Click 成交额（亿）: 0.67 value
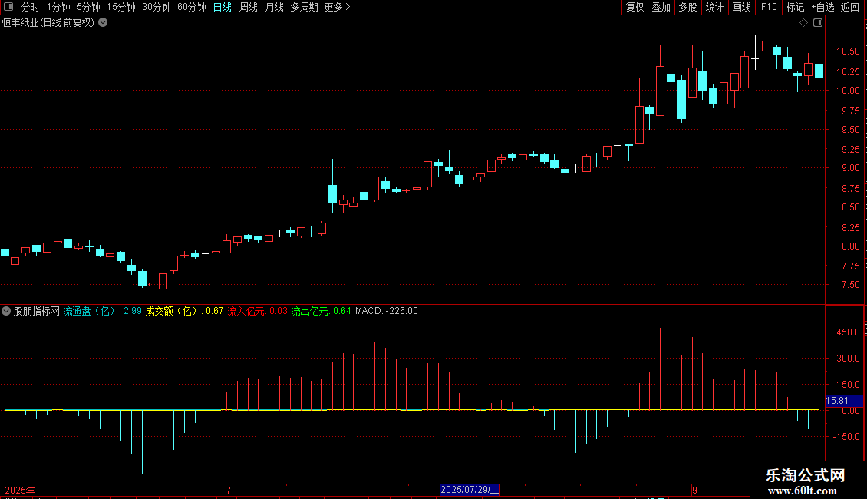This screenshot has width=867, height=499. click(x=184, y=311)
